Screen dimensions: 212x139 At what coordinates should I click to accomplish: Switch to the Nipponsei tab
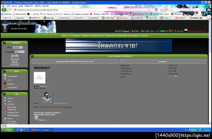(x=20, y=18)
